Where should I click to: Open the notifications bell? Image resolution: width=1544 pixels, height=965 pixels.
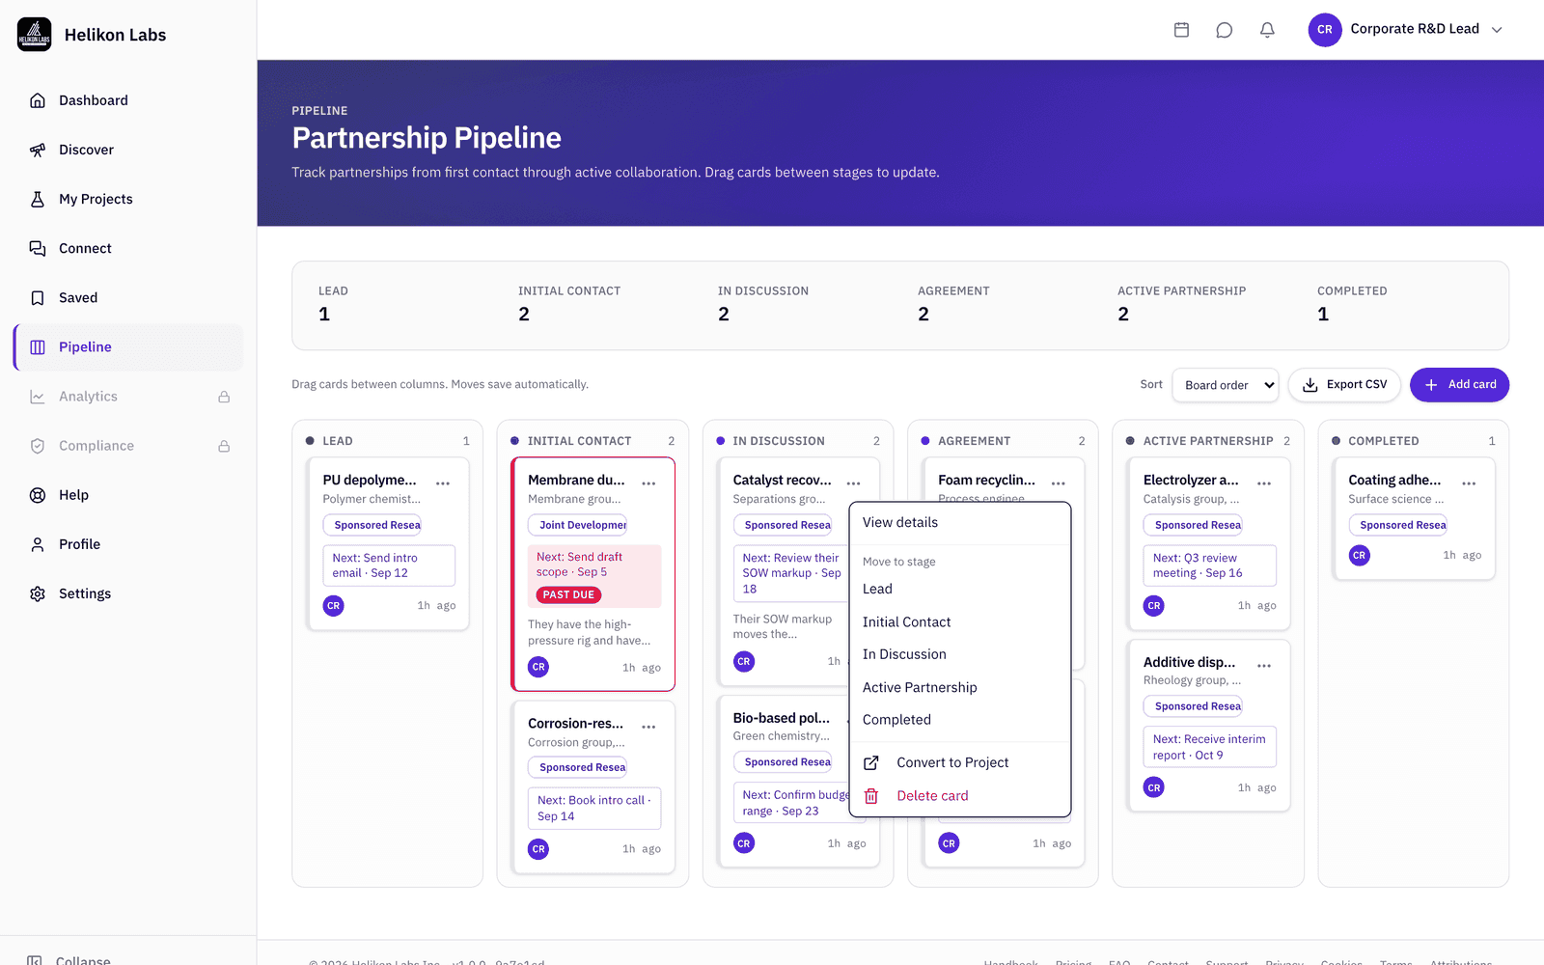coord(1267,30)
